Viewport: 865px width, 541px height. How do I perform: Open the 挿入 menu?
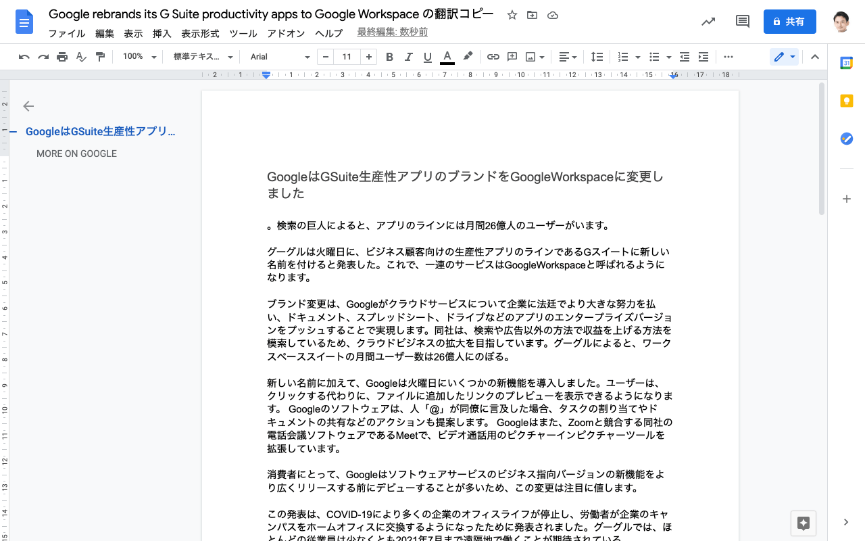tap(162, 33)
